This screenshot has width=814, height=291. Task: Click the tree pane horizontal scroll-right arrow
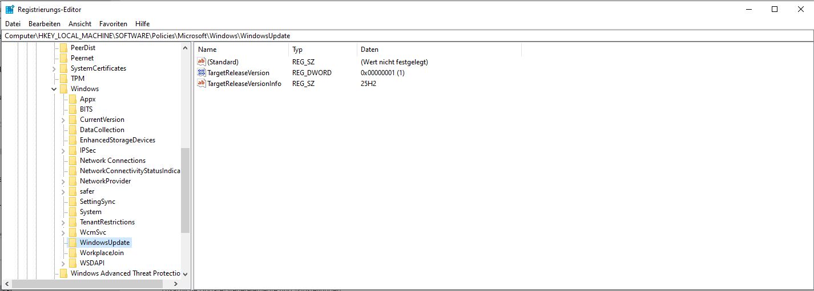[176, 284]
